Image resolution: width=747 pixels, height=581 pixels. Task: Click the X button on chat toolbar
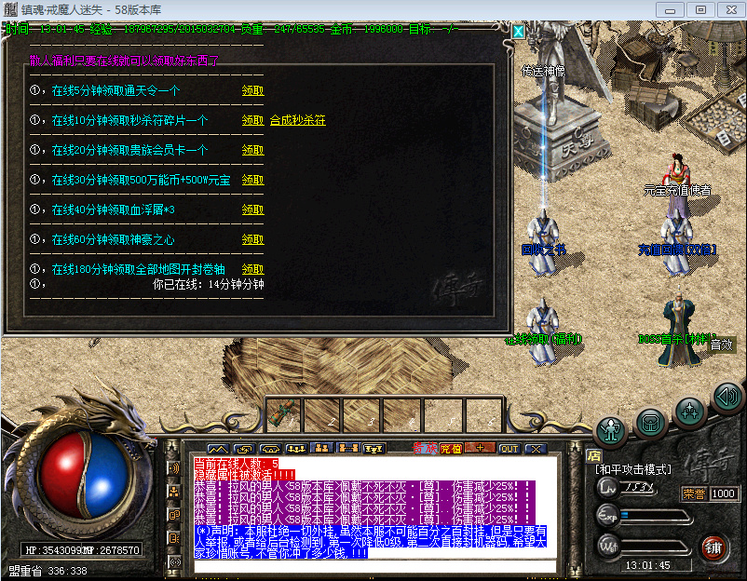tap(535, 448)
